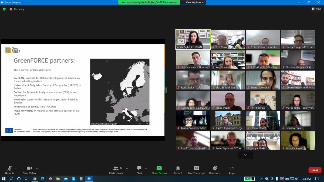Open Task View on taskbar
The height and width of the screenshot is (182, 324).
[26, 178]
